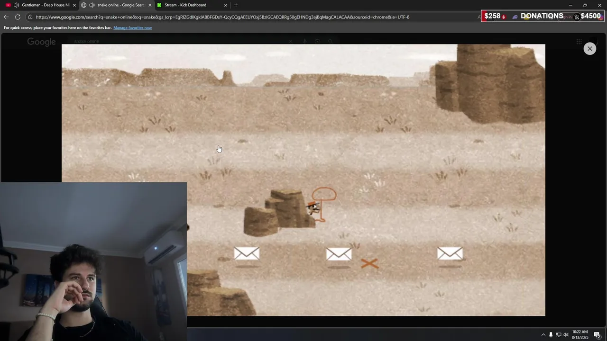
Task: Open network settings from system tray
Action: 558,335
